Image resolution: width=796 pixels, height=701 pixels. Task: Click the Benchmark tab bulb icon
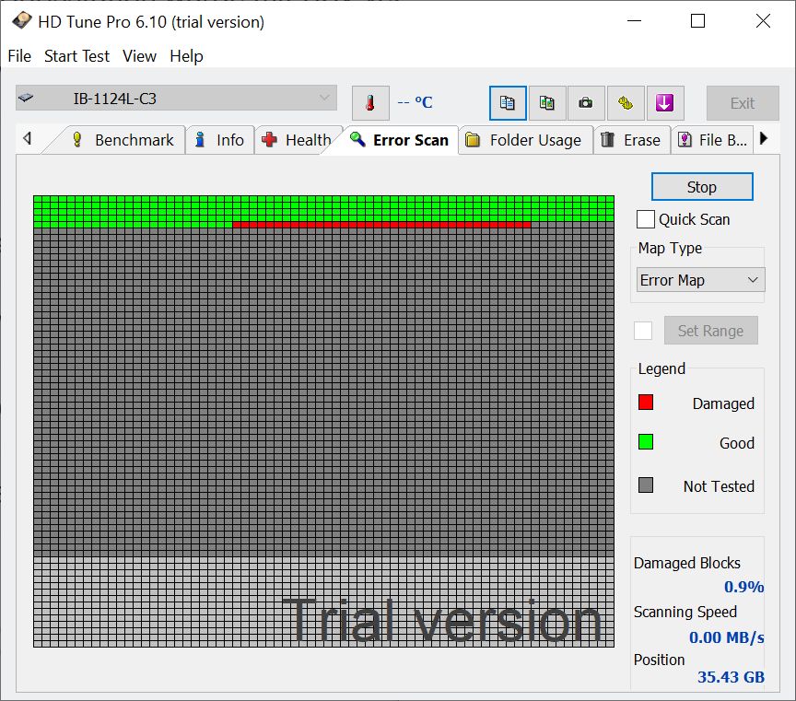tap(77, 140)
